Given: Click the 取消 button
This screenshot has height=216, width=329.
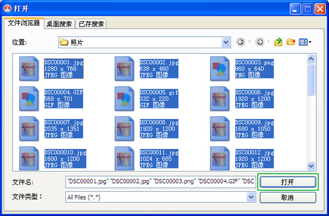Looking at the screenshot, I should 288,197.
